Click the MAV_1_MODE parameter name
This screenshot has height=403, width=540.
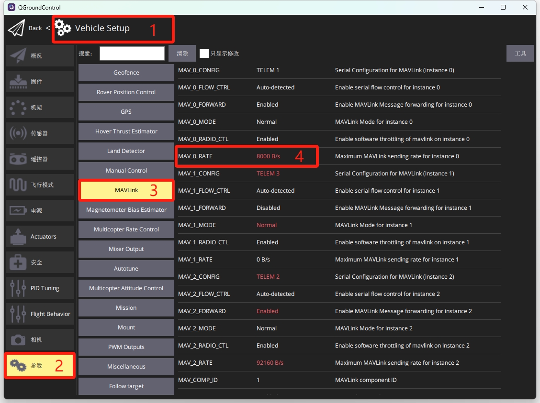pos(197,225)
